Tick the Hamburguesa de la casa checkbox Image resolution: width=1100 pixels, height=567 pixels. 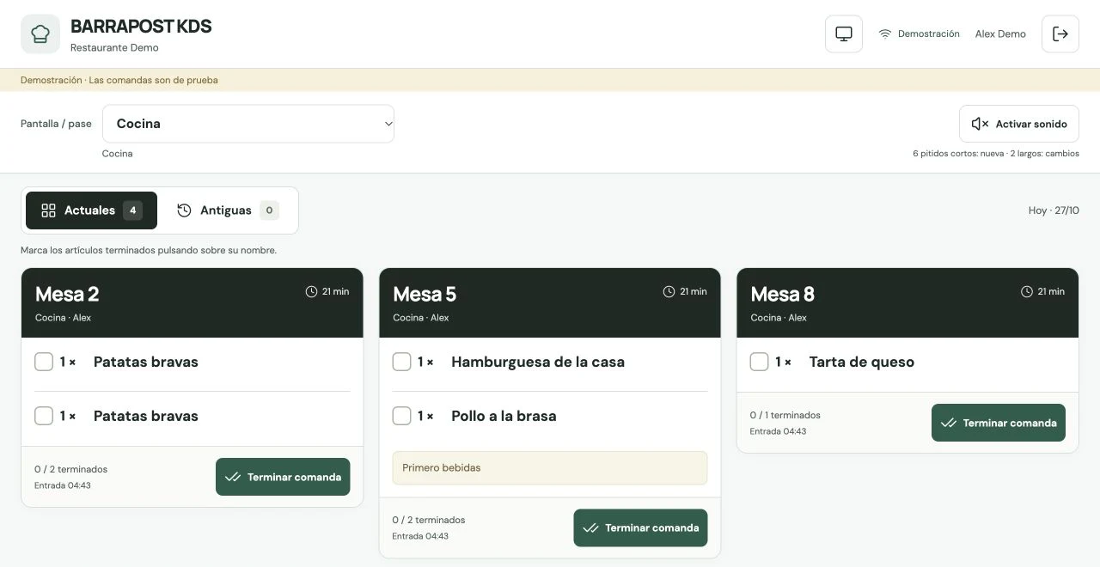click(401, 362)
